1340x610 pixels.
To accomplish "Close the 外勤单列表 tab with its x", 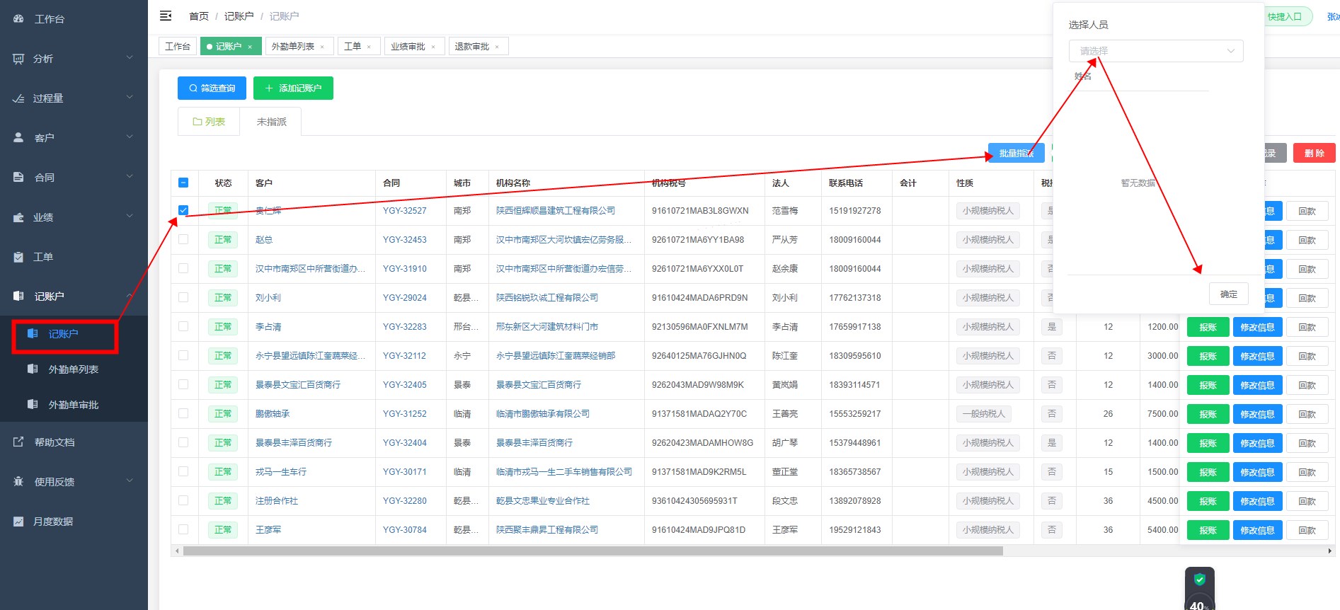I will click(x=322, y=47).
